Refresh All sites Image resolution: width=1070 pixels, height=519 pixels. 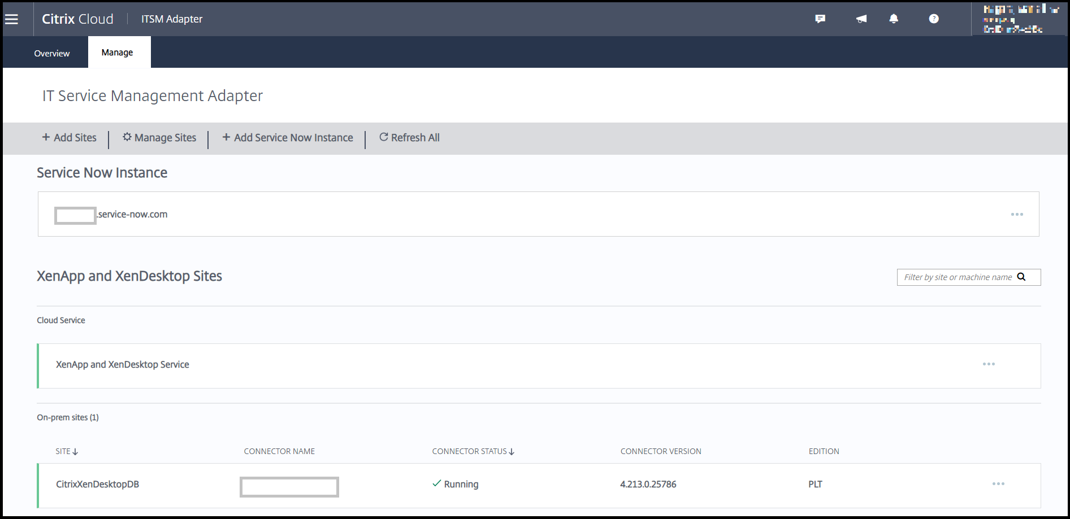409,138
